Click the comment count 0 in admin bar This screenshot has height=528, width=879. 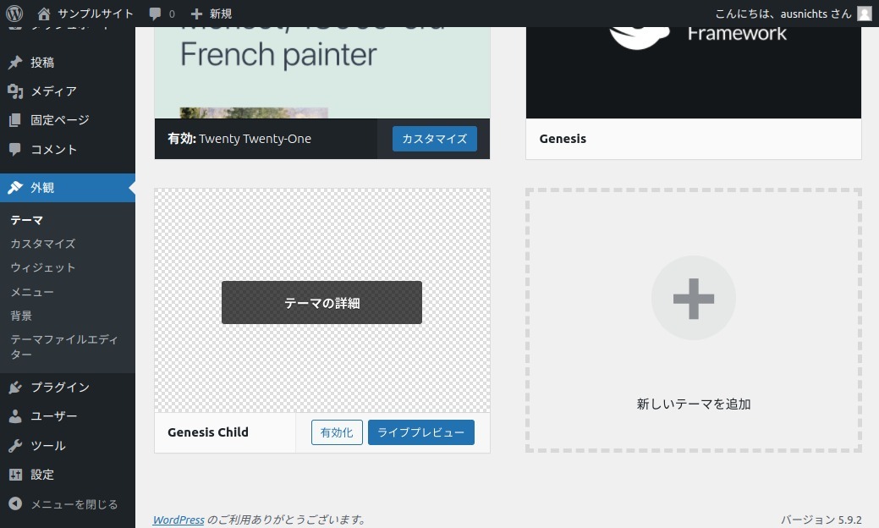coord(172,14)
